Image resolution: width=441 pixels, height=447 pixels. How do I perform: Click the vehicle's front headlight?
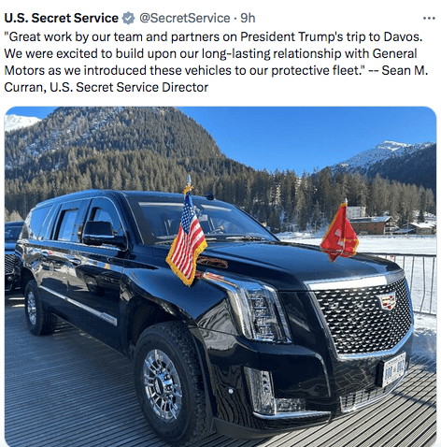click(x=255, y=309)
